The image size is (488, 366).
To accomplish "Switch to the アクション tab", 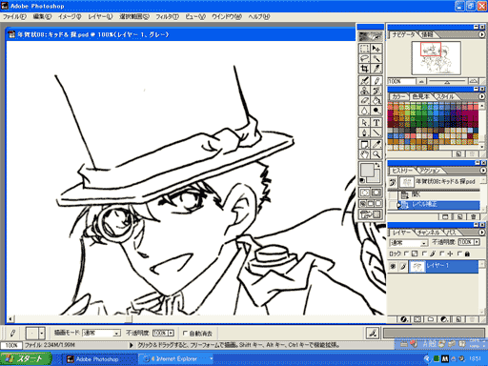I will [430, 171].
